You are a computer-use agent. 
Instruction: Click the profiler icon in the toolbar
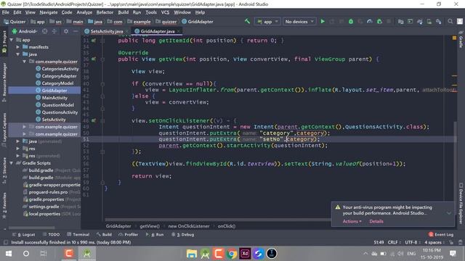[370, 21]
